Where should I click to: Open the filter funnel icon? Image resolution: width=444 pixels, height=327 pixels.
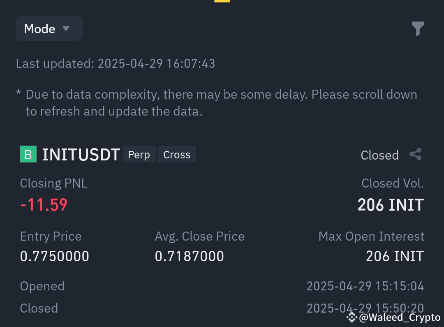(x=418, y=29)
